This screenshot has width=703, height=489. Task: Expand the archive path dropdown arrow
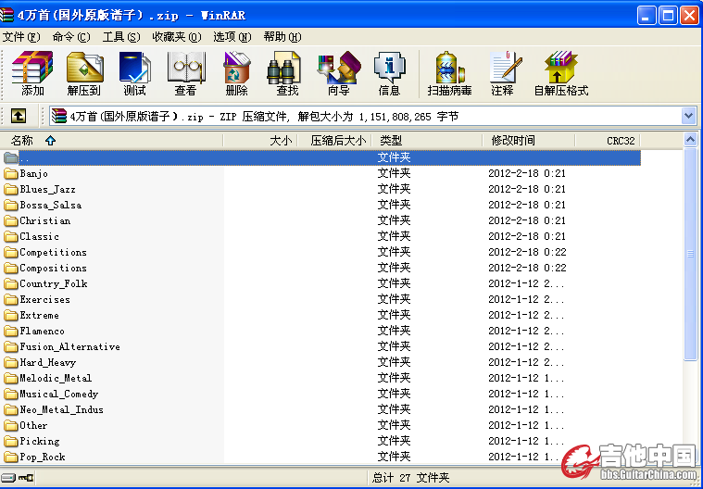click(x=689, y=116)
